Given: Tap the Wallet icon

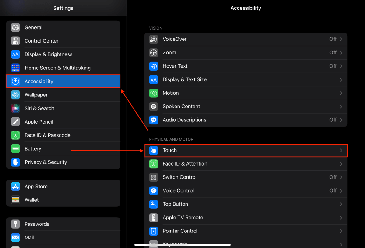Looking at the screenshot, I should point(16,200).
